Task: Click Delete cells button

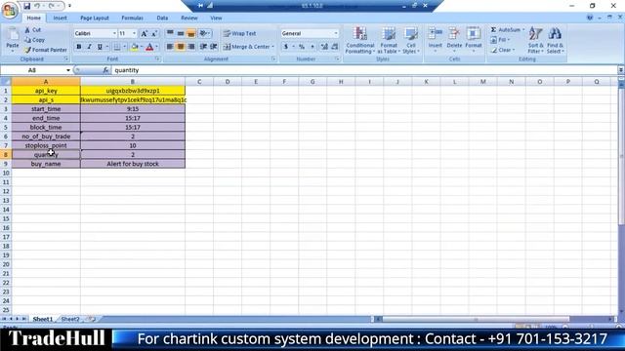Action: pyautogui.click(x=454, y=39)
